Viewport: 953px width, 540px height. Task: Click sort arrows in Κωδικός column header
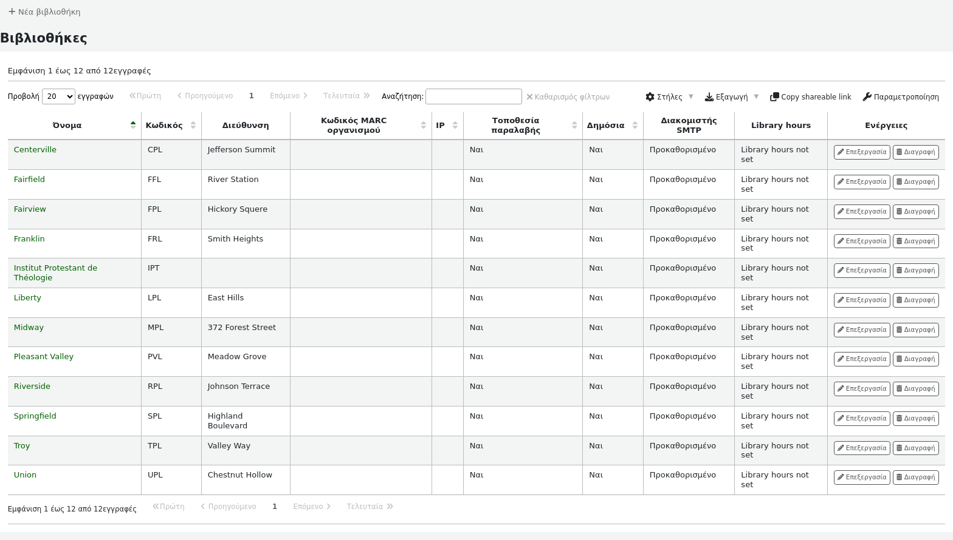(x=193, y=126)
